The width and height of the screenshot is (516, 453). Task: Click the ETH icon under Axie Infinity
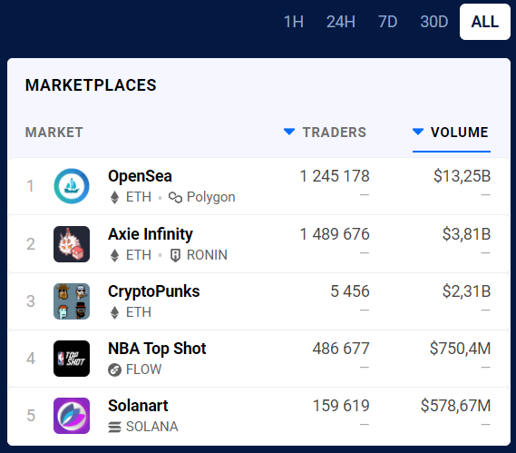[114, 255]
